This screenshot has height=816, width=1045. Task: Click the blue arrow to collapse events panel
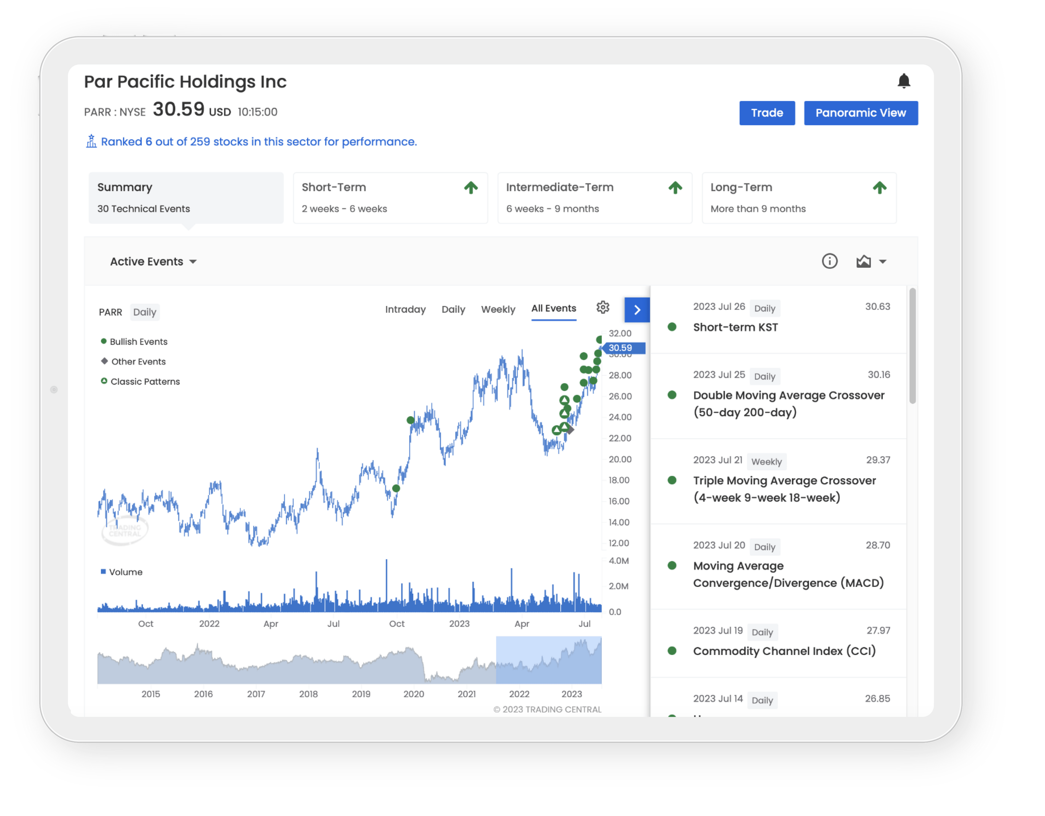tap(637, 310)
